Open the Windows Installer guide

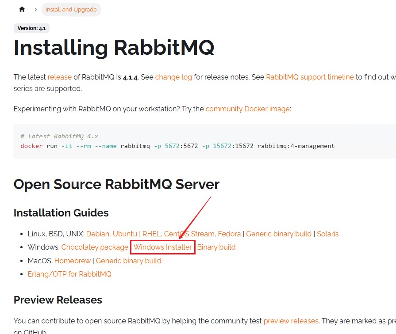tap(163, 247)
